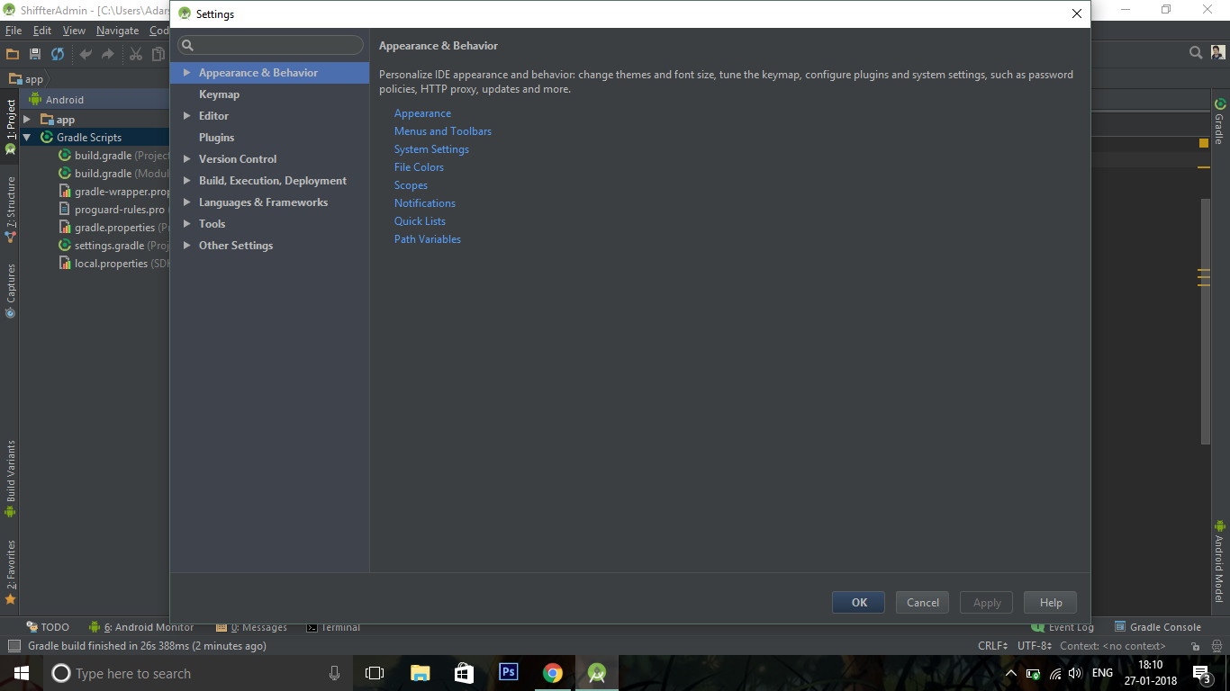Click the Cut scissors icon in toolbar
Screen dimensions: 1230x691
pos(135,53)
